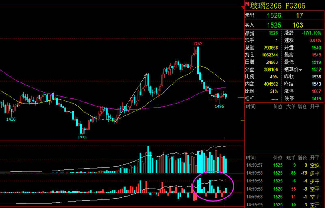Image resolution: width=325 pixels, height=208 pixels.
Task: Click the 1496 recent low label
Action: click(x=220, y=106)
